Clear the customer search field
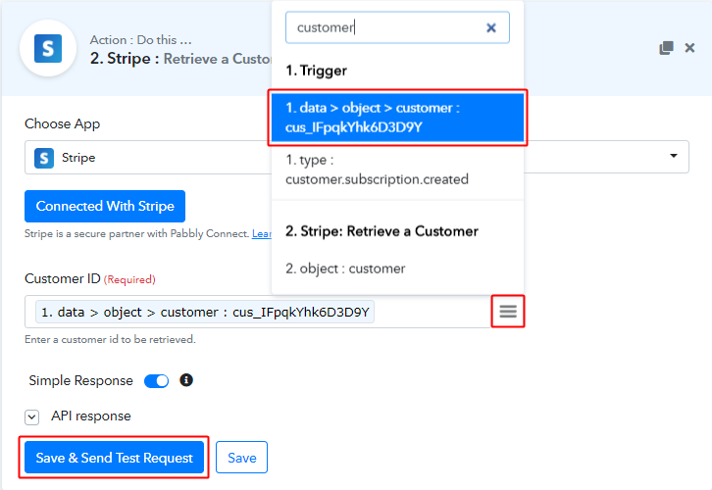The height and width of the screenshot is (490, 712). point(491,27)
